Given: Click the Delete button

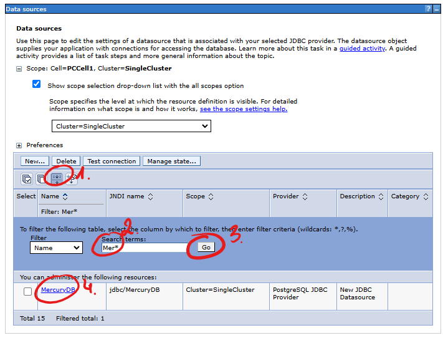Looking at the screenshot, I should click(x=66, y=162).
